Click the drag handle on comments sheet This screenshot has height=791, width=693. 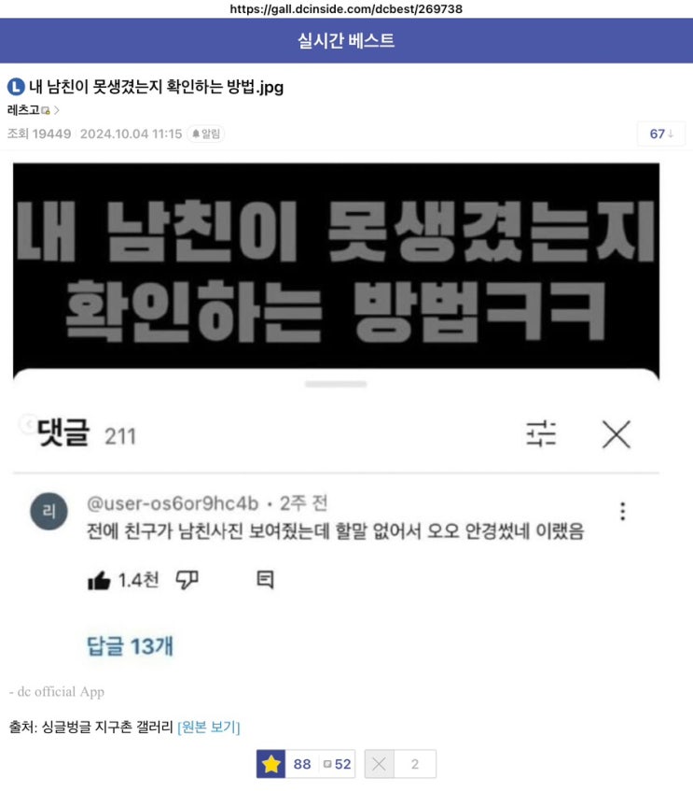pyautogui.click(x=336, y=384)
